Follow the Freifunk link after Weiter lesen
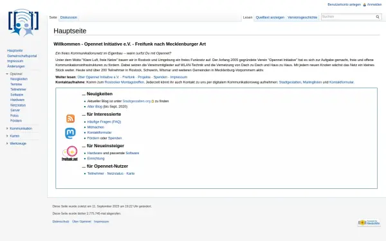 click(x=129, y=77)
